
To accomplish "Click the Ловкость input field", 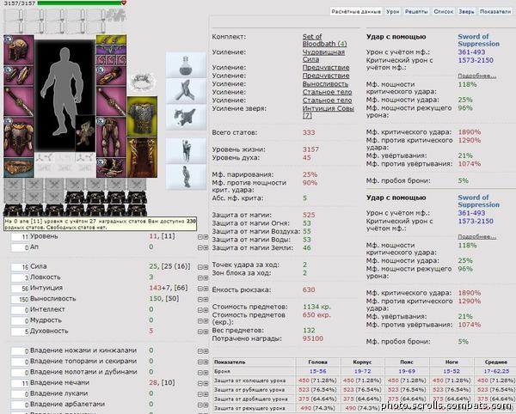I will (20, 278).
